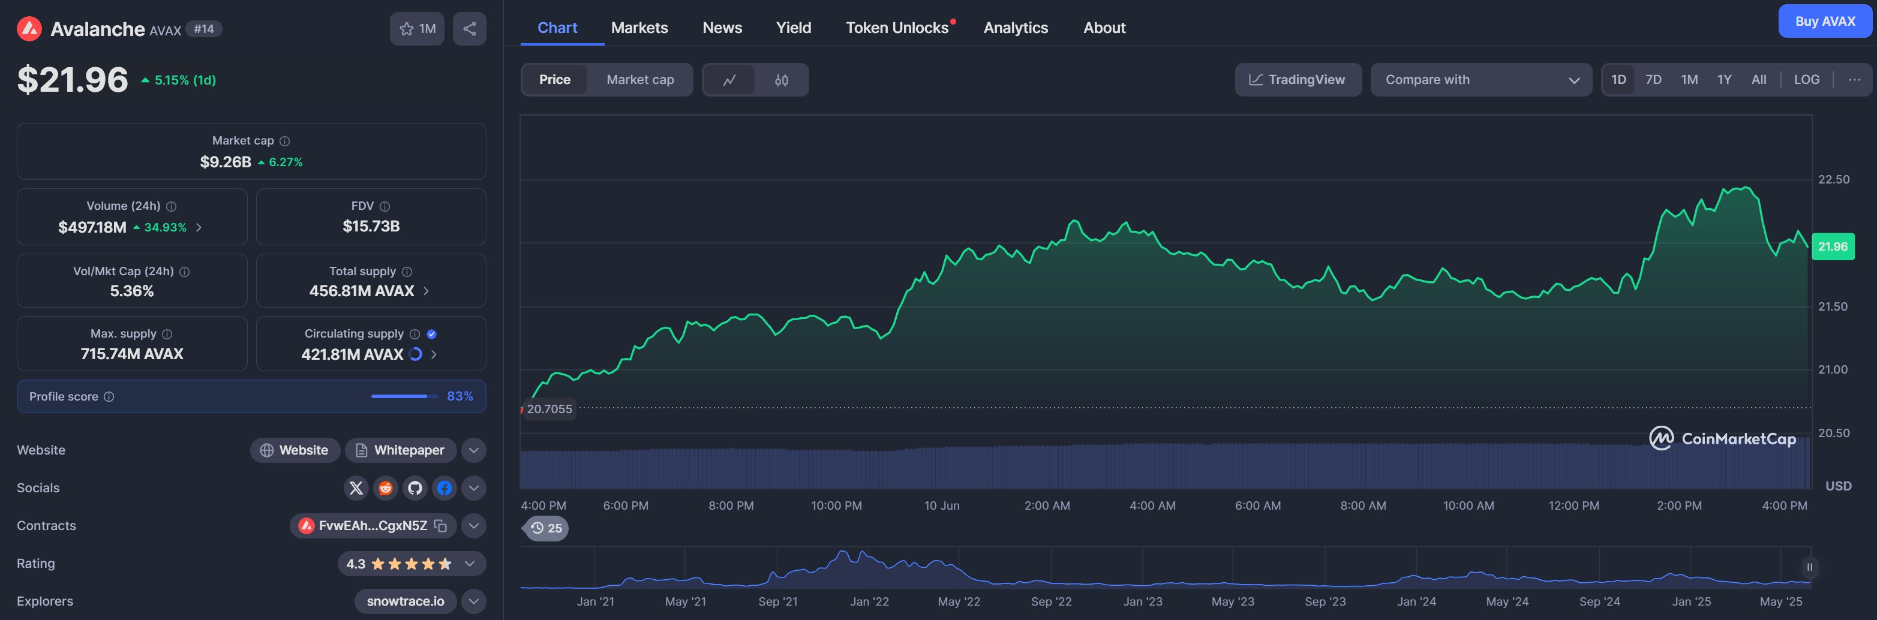Screen dimensions: 1877x620
Task: Open the Facebook social link
Action: coord(445,488)
